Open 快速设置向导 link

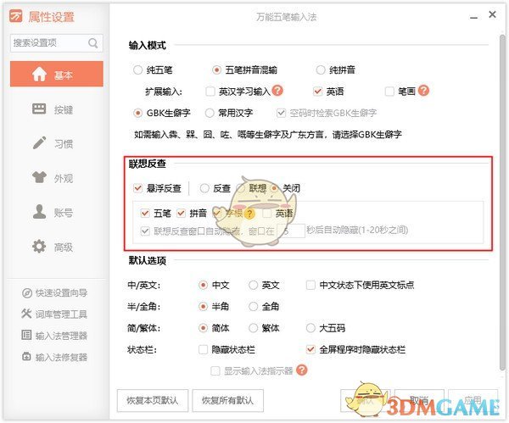click(61, 293)
